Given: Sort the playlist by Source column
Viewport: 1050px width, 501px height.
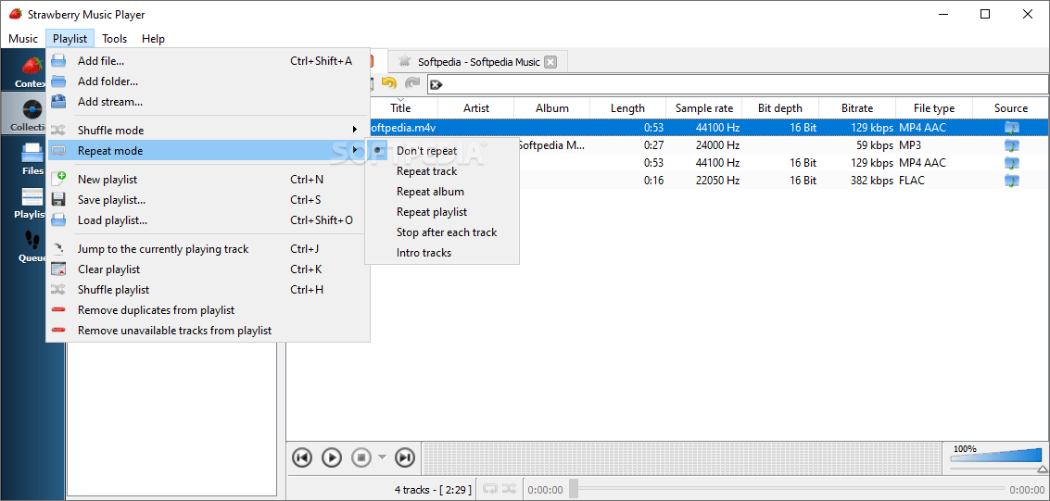Looking at the screenshot, I should point(1010,107).
